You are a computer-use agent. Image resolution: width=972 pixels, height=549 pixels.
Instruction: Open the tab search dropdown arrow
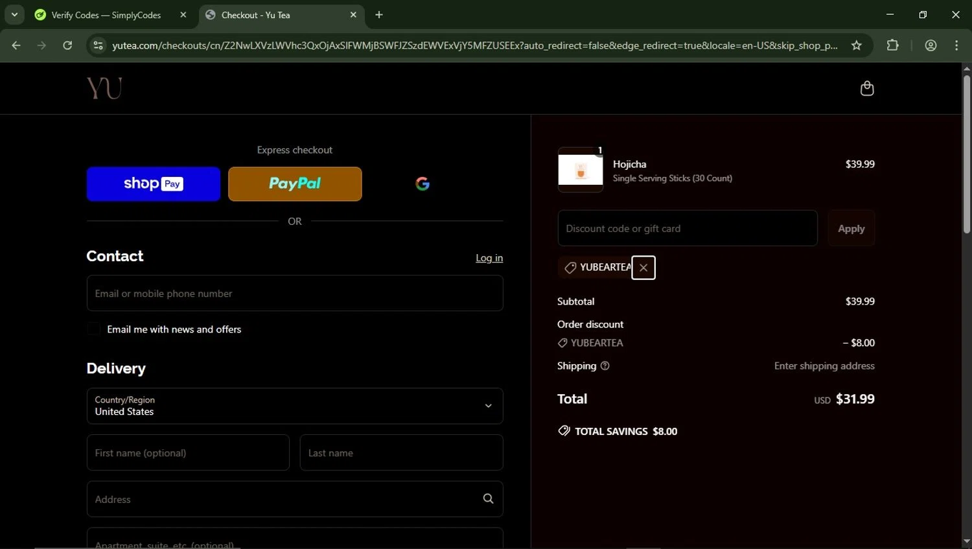click(x=14, y=15)
